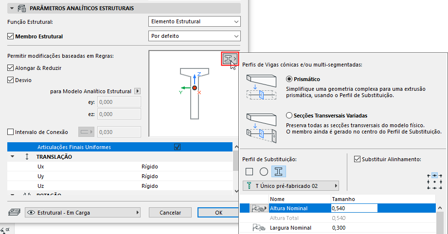Select the I-shaped substitution profile icon
This screenshot has height=234, width=448.
[x=278, y=171]
